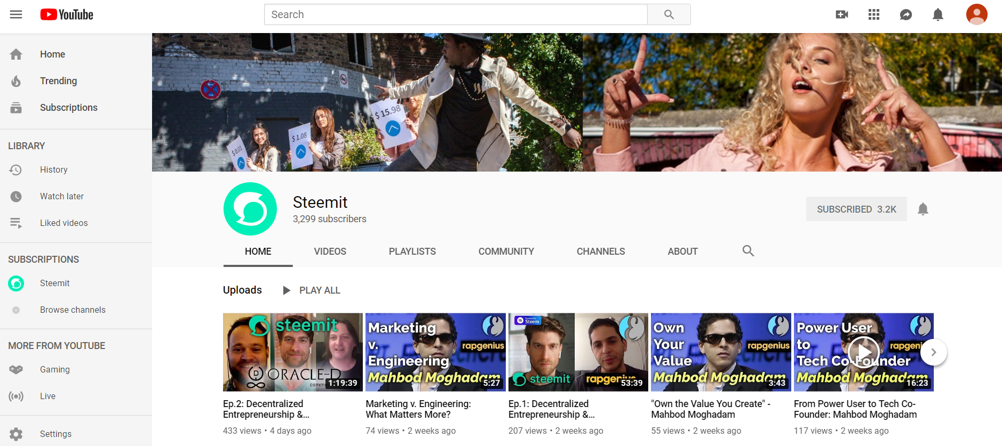
Task: Click Steemit icon in subscriptions sidebar
Action: (x=16, y=283)
